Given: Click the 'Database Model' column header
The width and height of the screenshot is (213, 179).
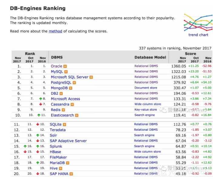Looking at the screenshot, I should 150,57.
